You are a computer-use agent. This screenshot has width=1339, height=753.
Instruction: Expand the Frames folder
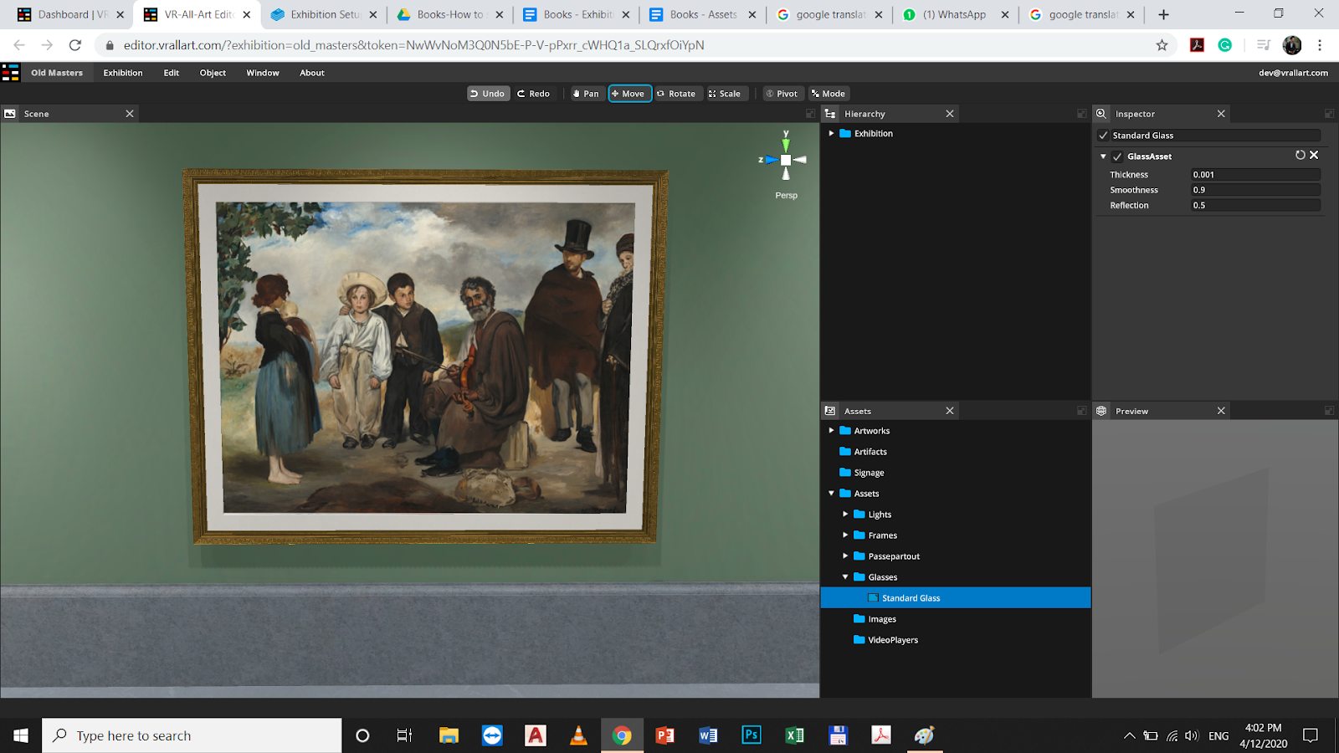point(845,535)
